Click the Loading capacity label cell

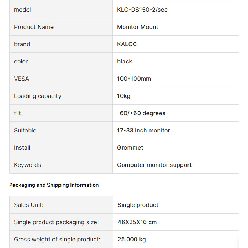(61, 96)
